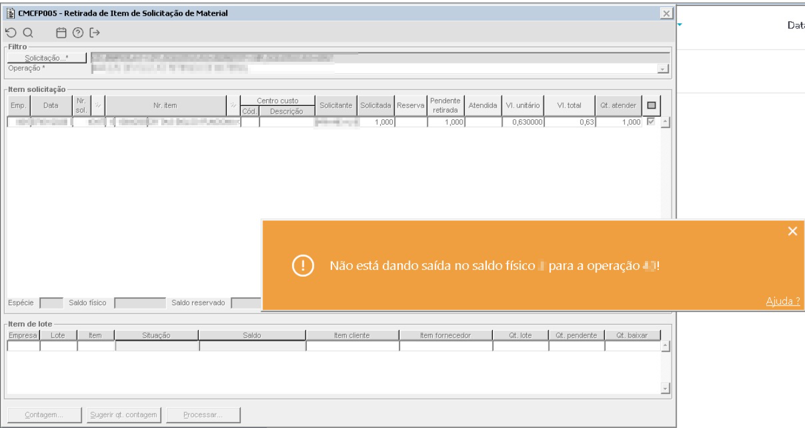The image size is (805, 428).
Task: Click the exit arrow toolbar icon
Action: tap(95, 32)
